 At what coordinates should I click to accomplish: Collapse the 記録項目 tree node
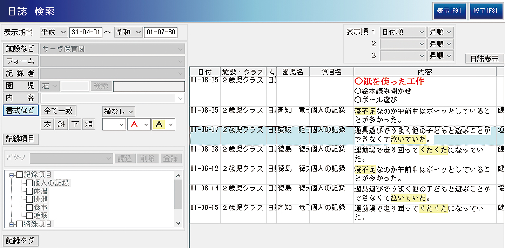click(11, 175)
